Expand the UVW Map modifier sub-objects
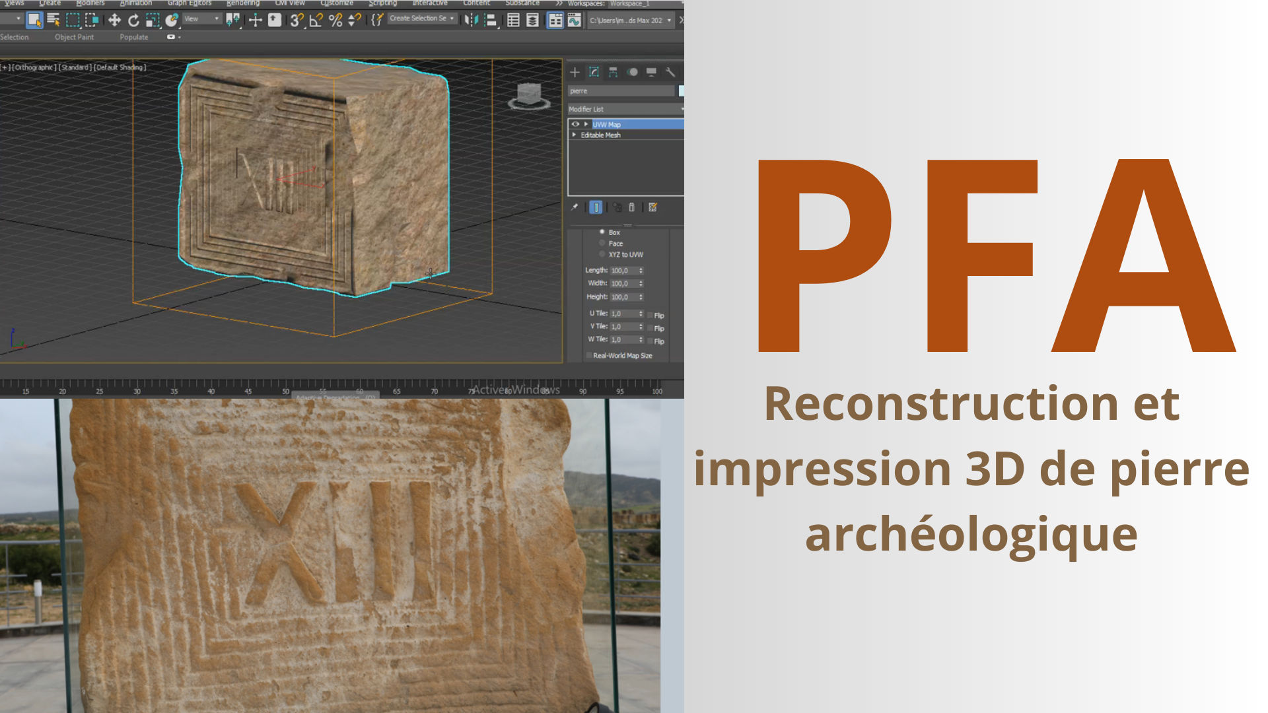Viewport: 1268px width, 713px height. pos(585,124)
